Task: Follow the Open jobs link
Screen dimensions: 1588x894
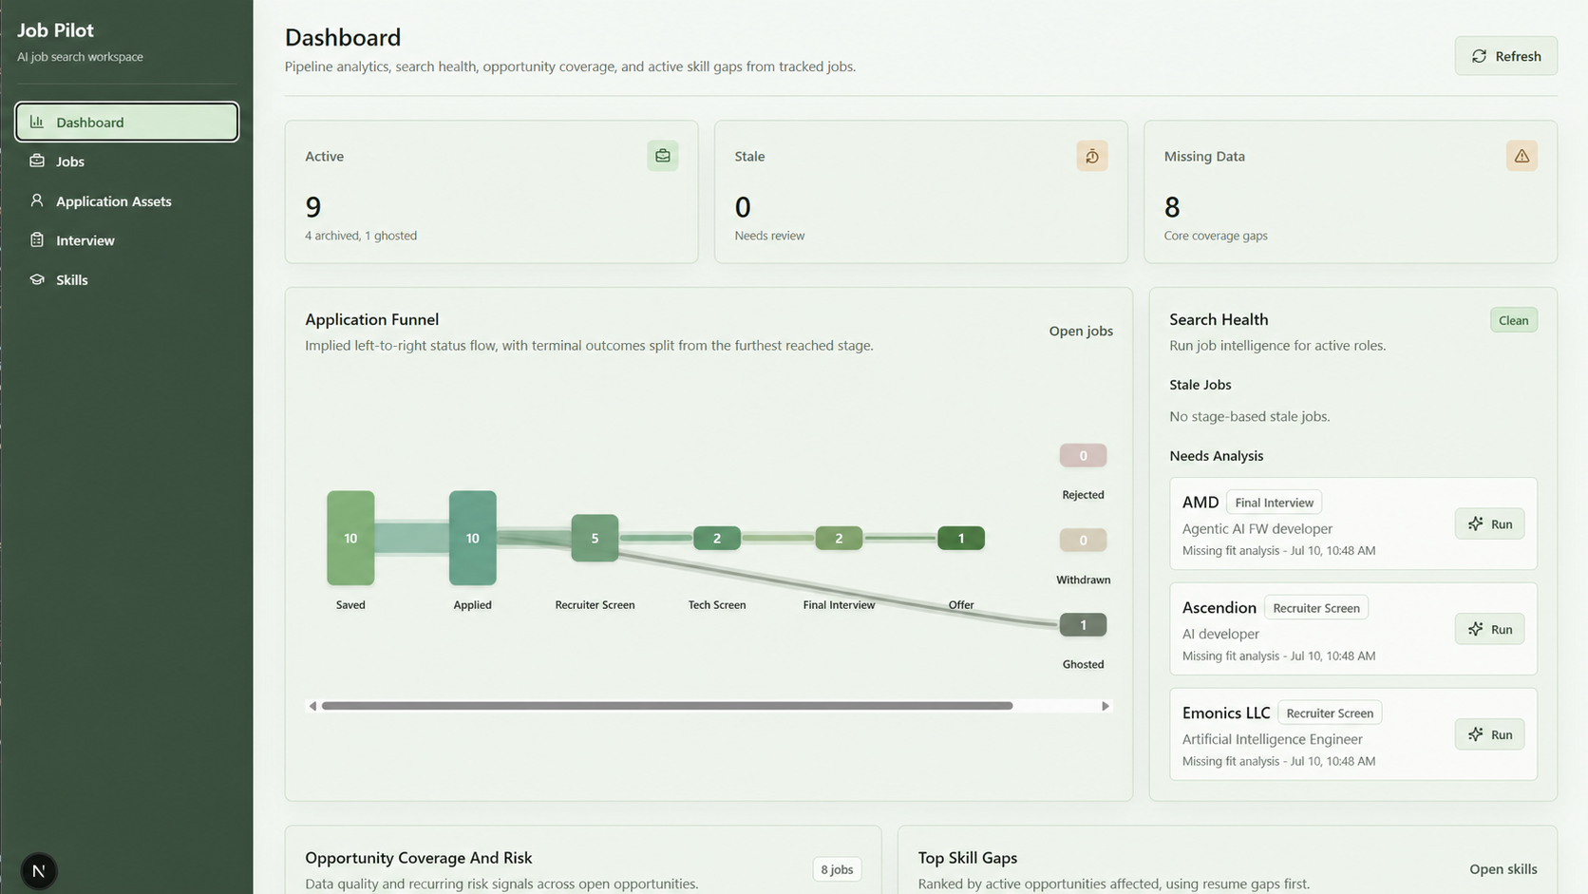Action: [x=1081, y=331]
